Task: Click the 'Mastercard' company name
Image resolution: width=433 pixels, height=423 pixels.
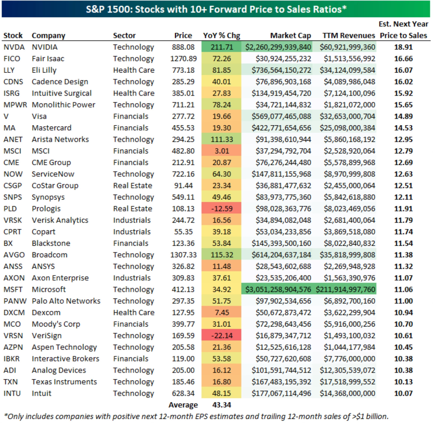Action: (x=51, y=128)
